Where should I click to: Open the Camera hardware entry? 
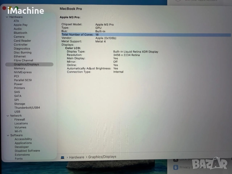point(19,37)
